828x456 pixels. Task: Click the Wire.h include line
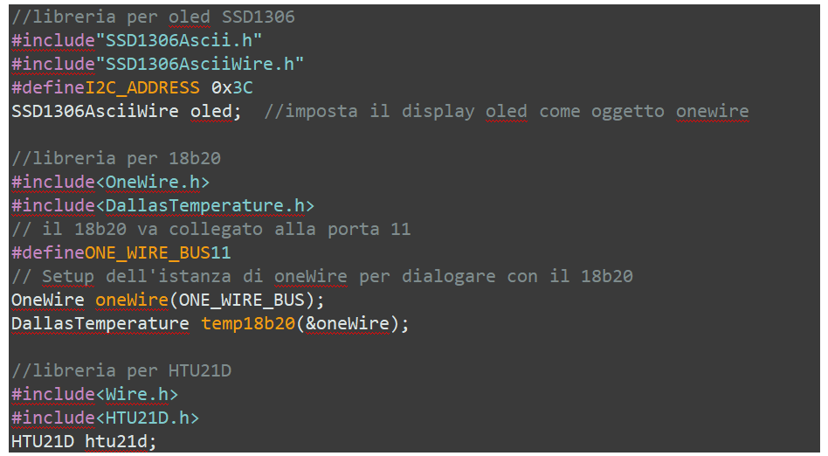tap(95, 394)
